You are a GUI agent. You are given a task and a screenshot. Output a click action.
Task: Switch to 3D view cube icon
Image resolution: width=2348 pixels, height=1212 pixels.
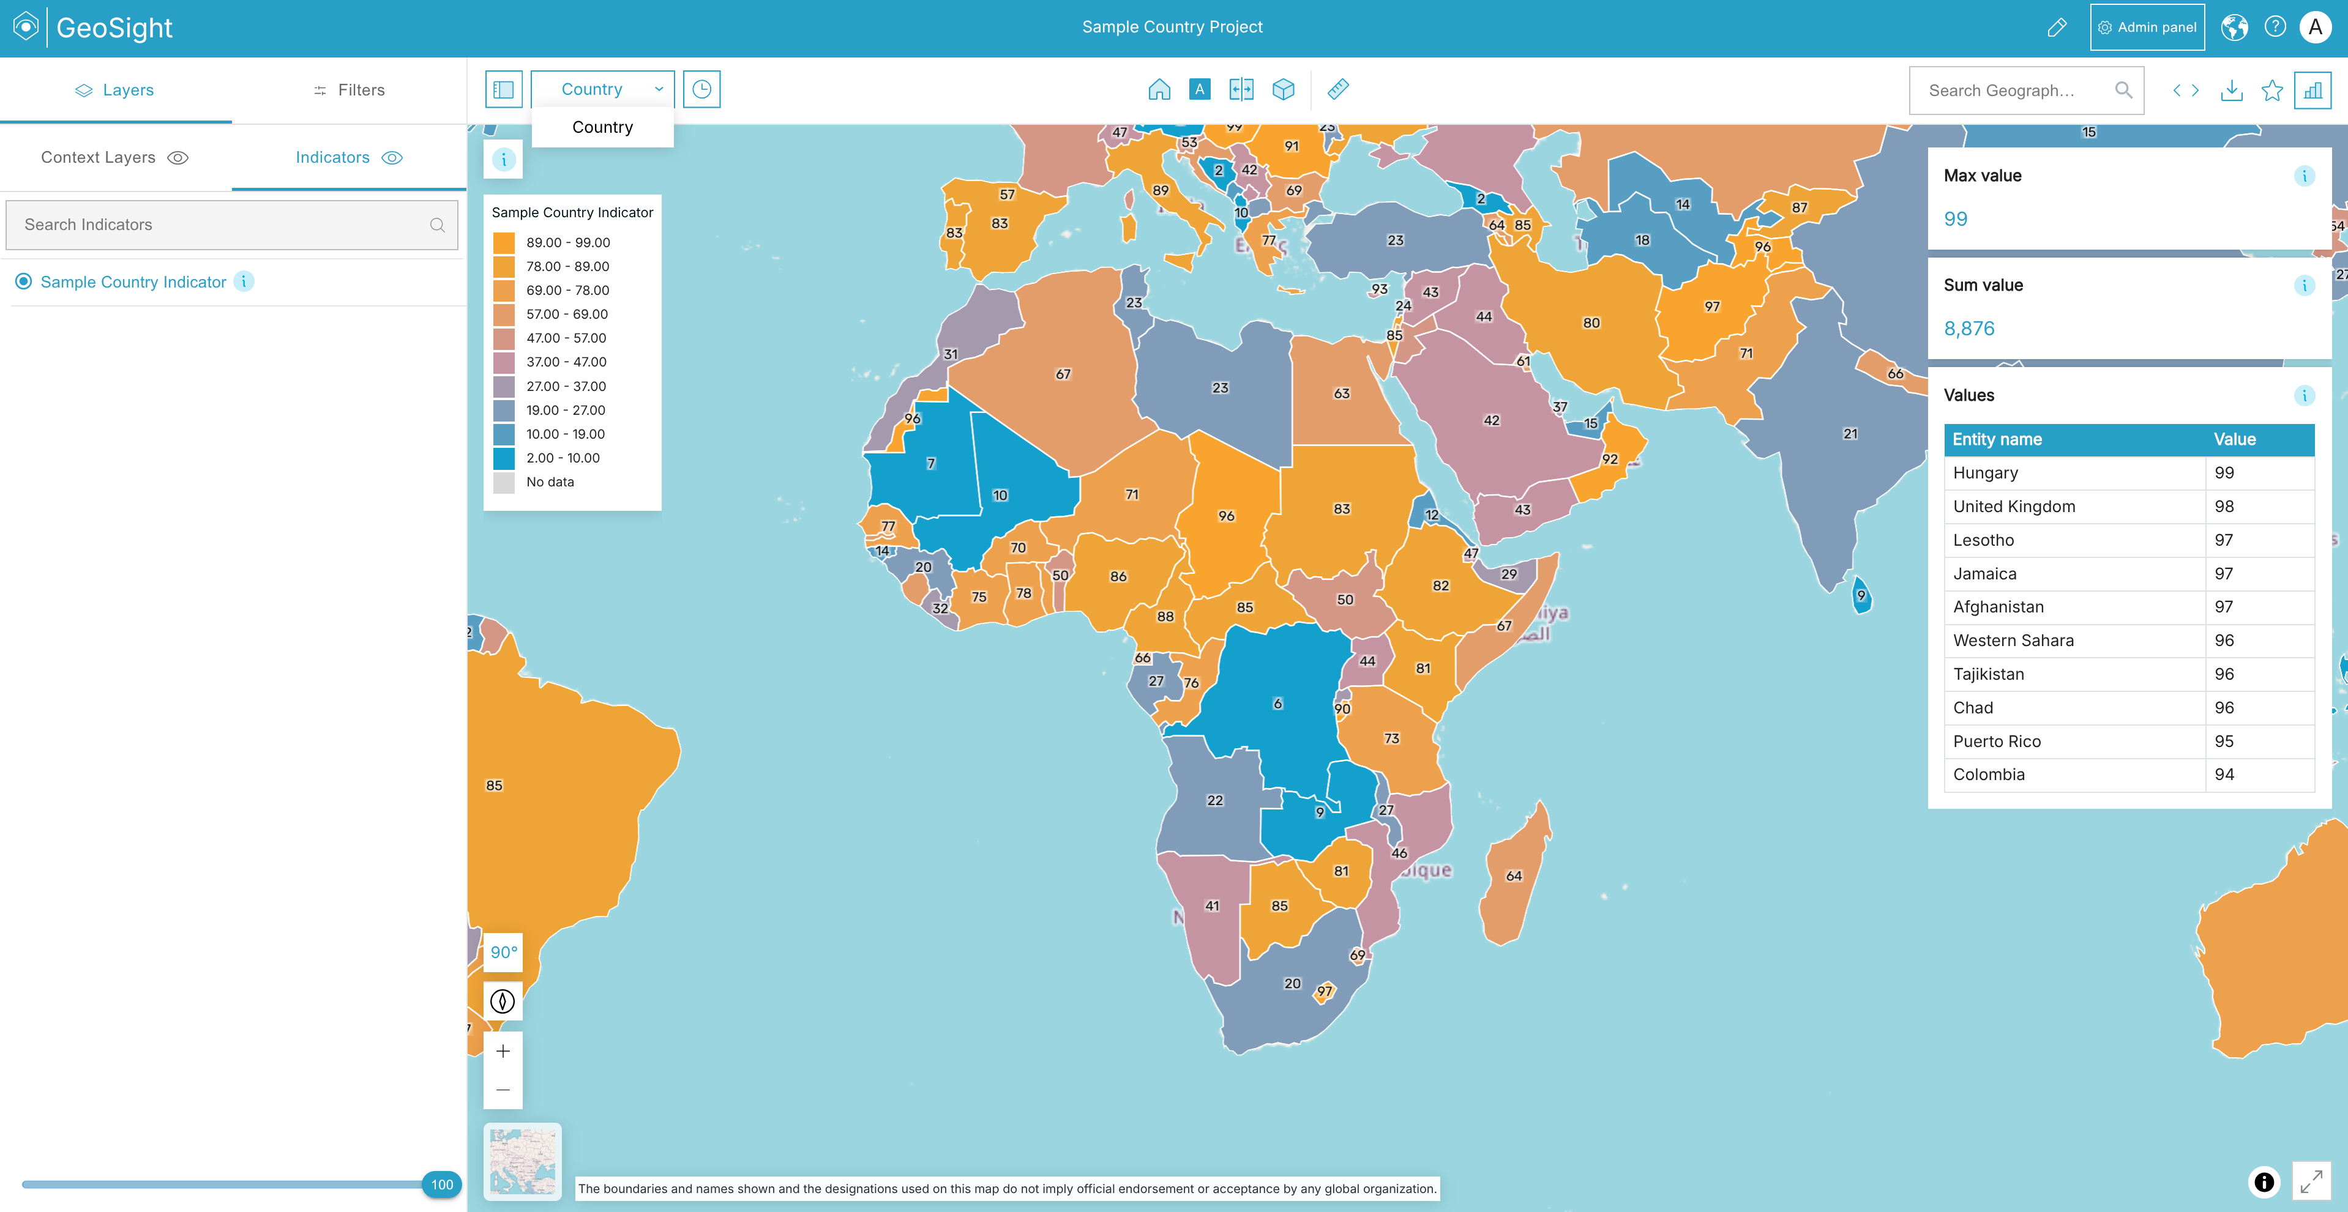[x=1284, y=89]
